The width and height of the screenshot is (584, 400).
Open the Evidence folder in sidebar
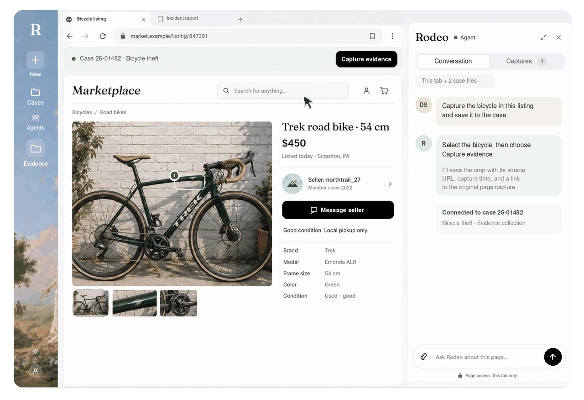(36, 153)
